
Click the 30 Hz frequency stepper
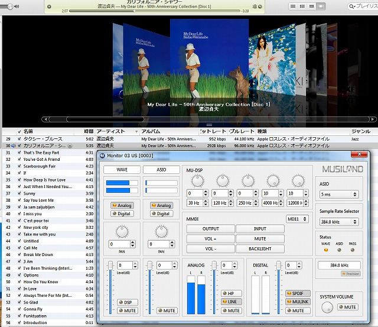(206, 203)
